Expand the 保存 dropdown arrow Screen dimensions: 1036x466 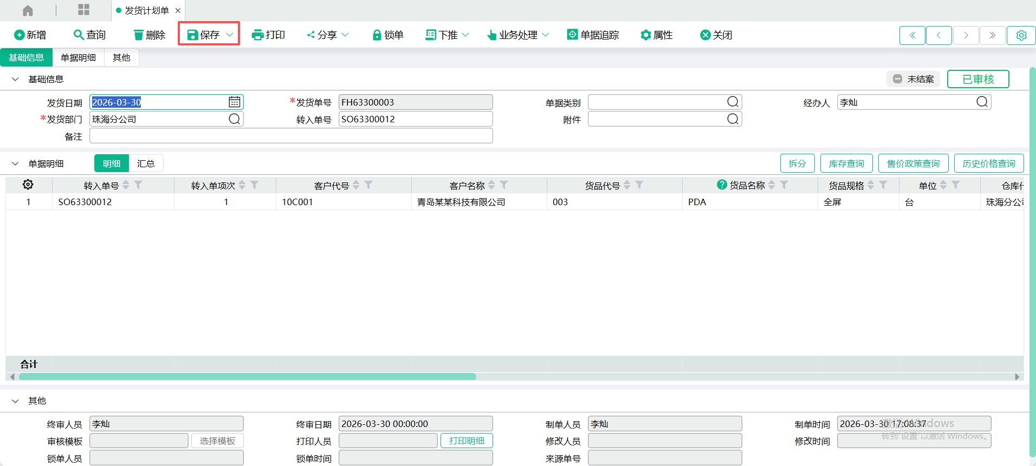230,35
